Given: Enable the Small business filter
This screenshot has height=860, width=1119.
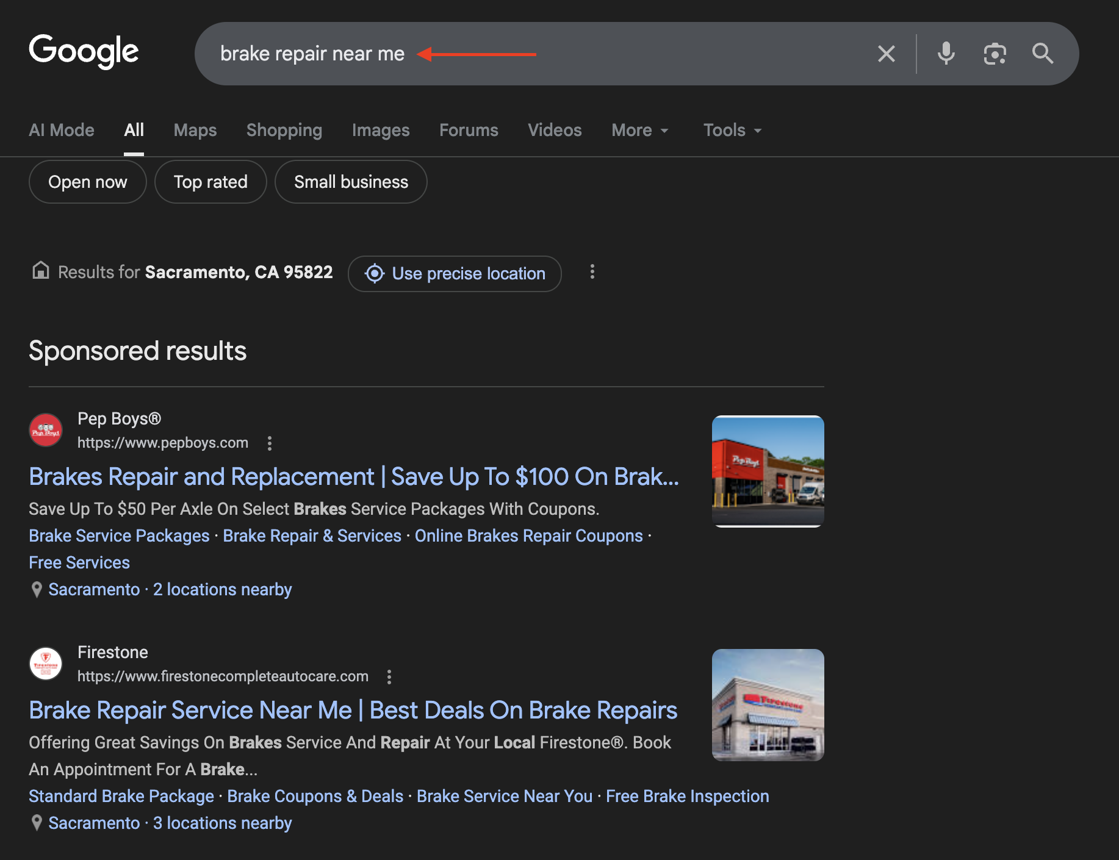Looking at the screenshot, I should pyautogui.click(x=351, y=181).
